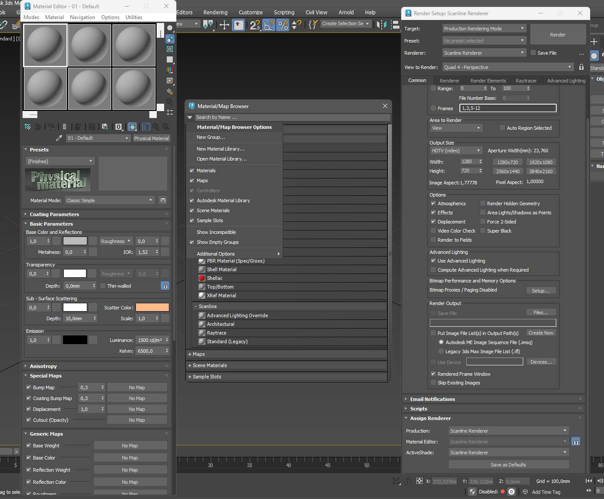The height and width of the screenshot is (499, 604).
Task: Open the {Finishes} presets dropdown
Action: tap(60, 161)
